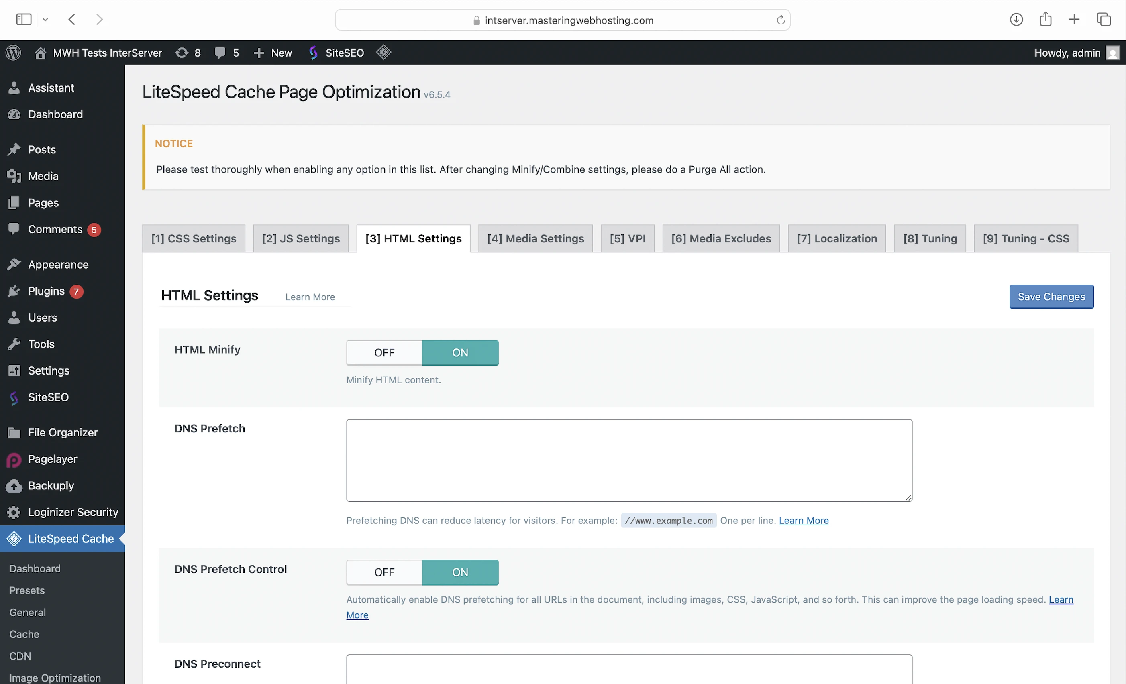Viewport: 1126px width, 684px height.
Task: Open the [4] Media Settings tab
Action: tap(535, 238)
